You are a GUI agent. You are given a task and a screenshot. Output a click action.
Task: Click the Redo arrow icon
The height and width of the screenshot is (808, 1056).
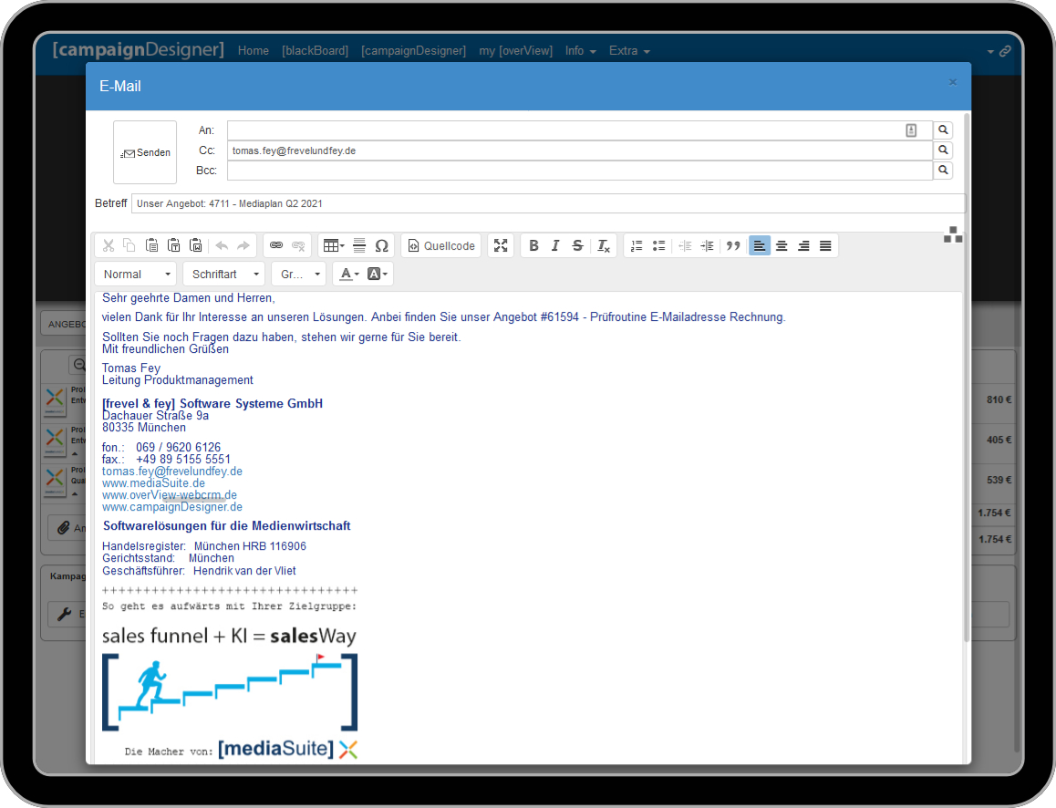pos(243,245)
